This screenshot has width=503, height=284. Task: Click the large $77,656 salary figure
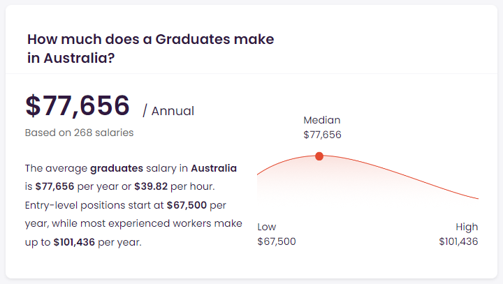78,106
